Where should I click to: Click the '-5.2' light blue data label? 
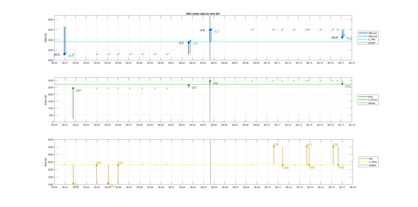pos(216,32)
